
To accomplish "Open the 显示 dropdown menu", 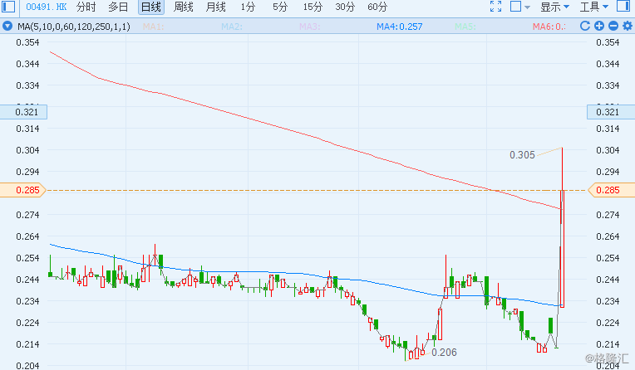I will point(554,7).
